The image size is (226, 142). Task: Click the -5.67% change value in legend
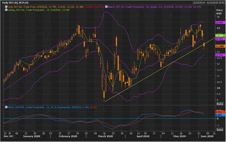coord(98,7)
